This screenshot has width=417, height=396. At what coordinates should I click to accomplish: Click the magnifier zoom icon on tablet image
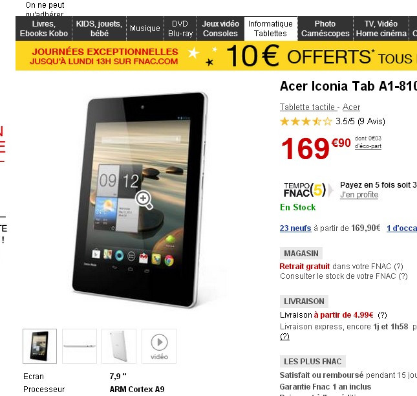coord(144,200)
